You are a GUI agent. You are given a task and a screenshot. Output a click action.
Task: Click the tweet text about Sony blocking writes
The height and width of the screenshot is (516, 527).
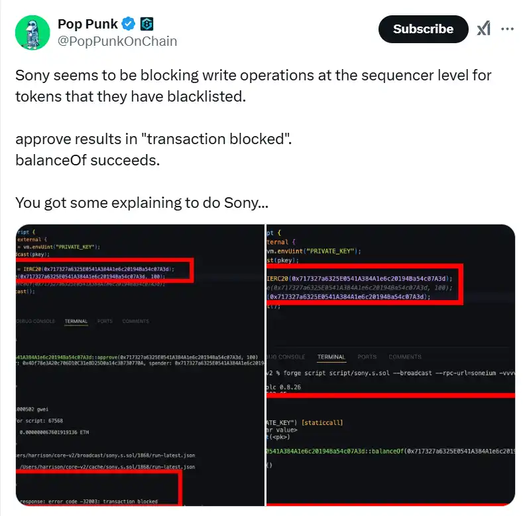[x=253, y=85]
